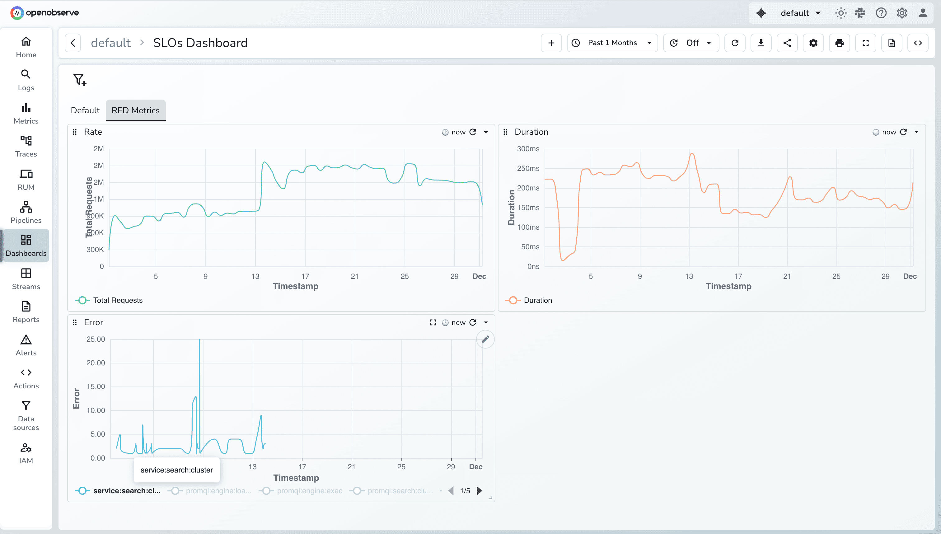Open the Past 1 Months time range dropdown

click(612, 43)
